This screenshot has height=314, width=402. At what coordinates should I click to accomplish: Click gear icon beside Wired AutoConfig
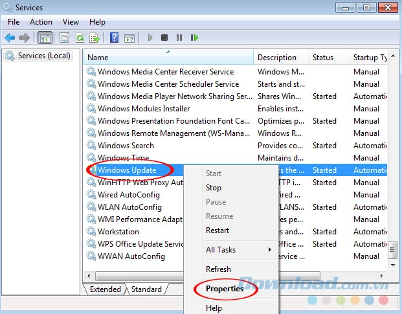click(91, 194)
